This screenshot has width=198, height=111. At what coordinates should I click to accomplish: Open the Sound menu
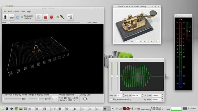(16, 12)
